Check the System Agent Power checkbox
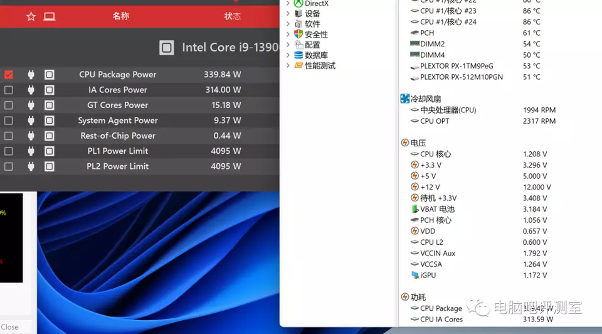602x334 pixels. coord(8,121)
